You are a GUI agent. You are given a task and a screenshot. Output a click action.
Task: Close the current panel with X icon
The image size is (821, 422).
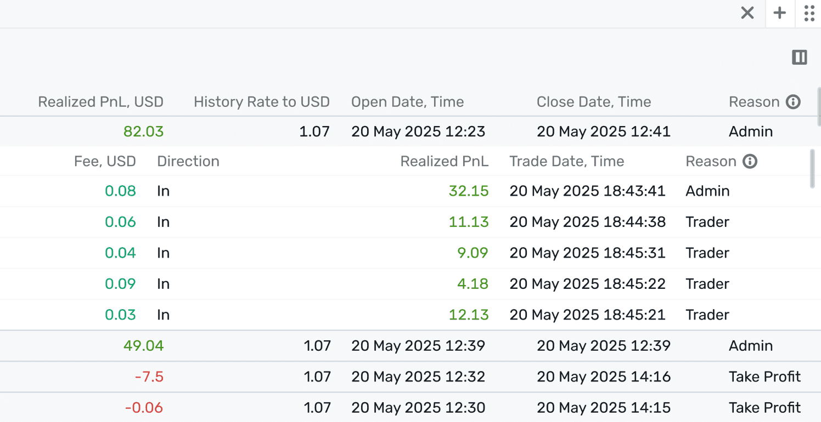(747, 13)
